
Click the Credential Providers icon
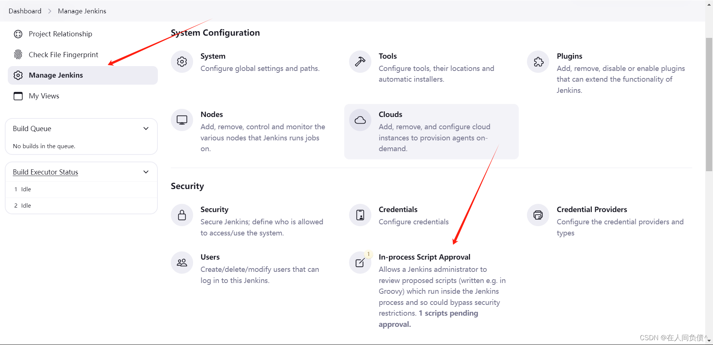(537, 215)
